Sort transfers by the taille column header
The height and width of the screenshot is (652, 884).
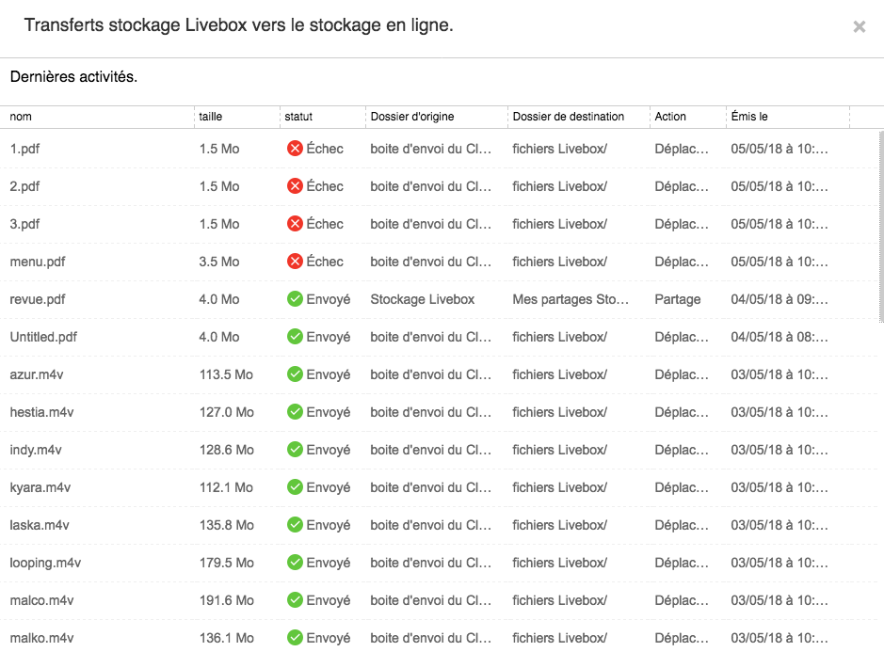click(x=211, y=117)
